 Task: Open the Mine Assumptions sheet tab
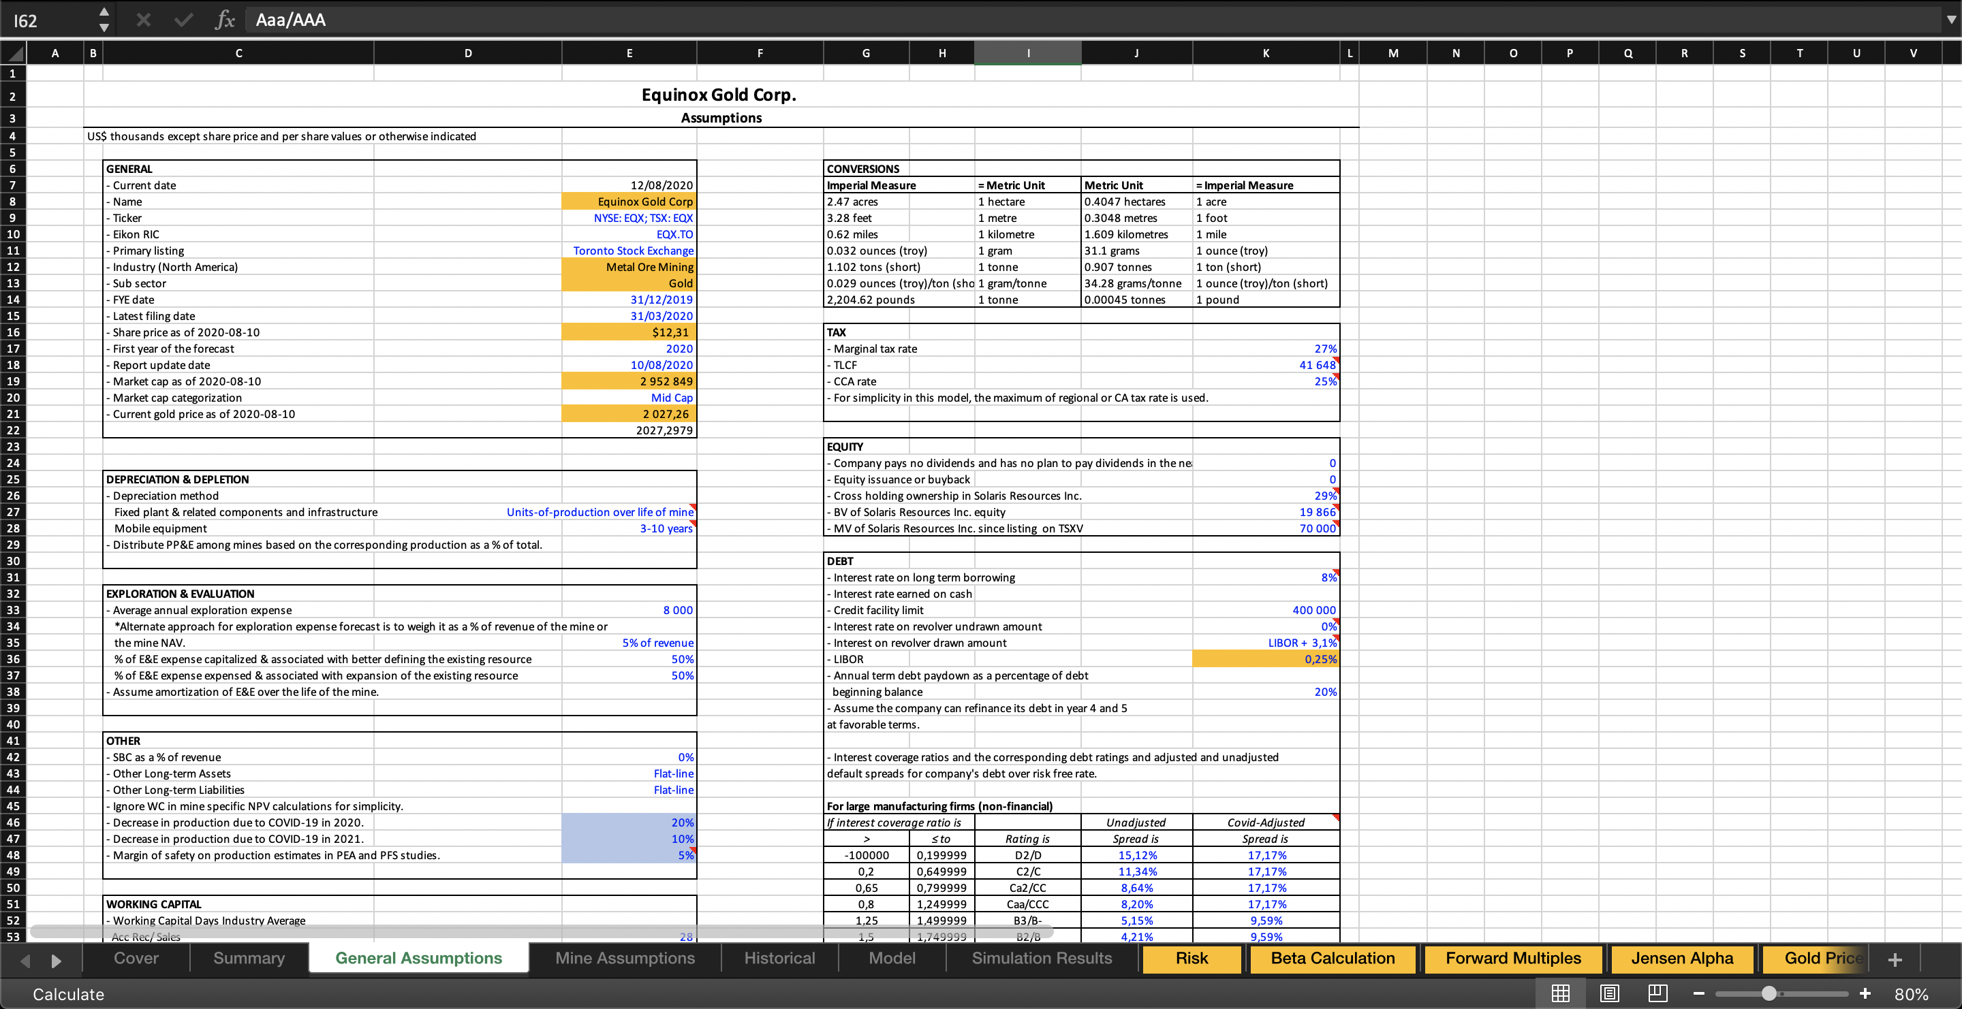625,958
